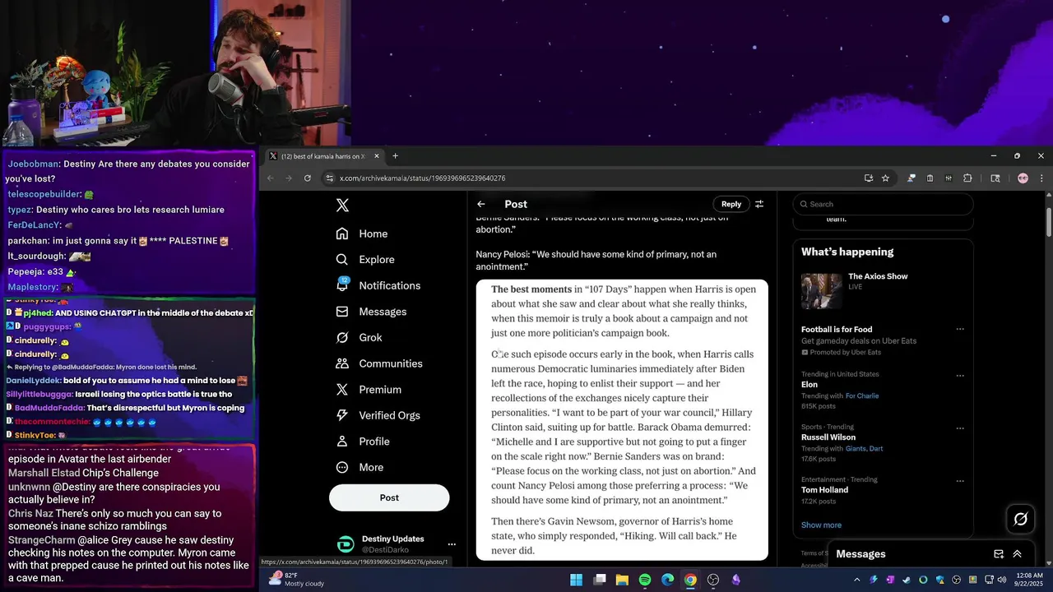Install app icon in the address bar
The width and height of the screenshot is (1053, 592).
pos(869,178)
